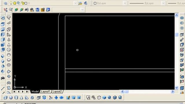Click the Extrude tool icon
Viewport: 185px width, 104px height.
[x=39, y=98]
